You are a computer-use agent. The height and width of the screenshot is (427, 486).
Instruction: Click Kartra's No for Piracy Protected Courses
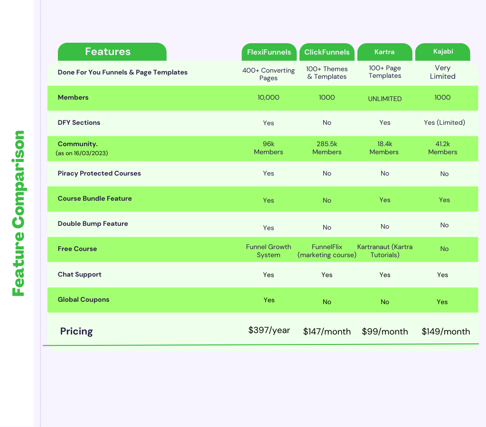click(x=385, y=173)
